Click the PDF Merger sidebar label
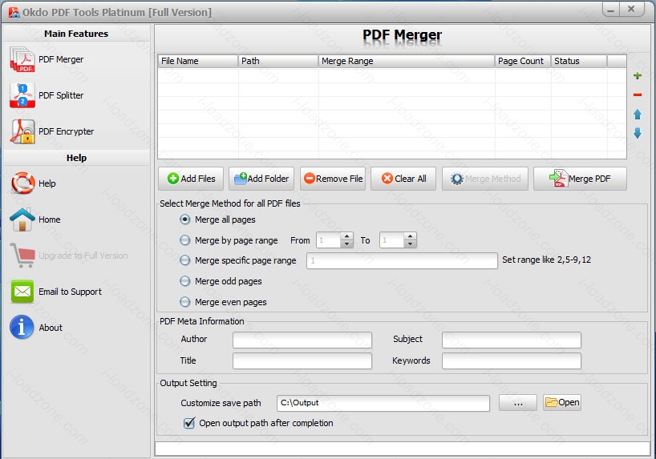656x459 pixels. click(61, 59)
